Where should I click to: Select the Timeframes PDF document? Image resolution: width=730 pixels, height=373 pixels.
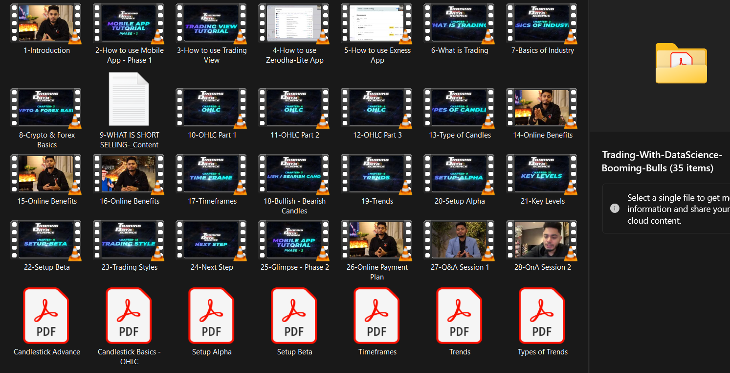pyautogui.click(x=377, y=316)
